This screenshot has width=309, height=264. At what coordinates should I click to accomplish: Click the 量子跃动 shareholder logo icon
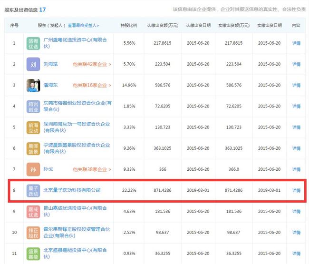click(x=33, y=190)
